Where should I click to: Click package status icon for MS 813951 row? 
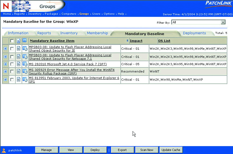[x=25, y=79]
